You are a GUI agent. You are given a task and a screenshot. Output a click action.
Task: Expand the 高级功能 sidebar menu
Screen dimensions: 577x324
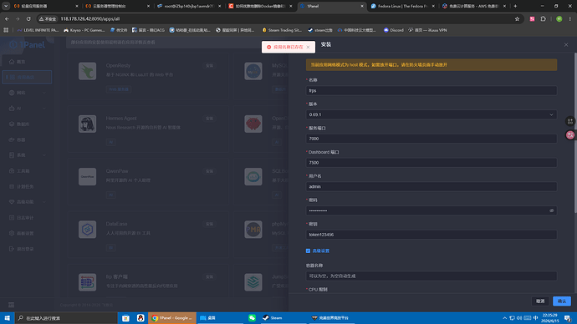pos(27,202)
